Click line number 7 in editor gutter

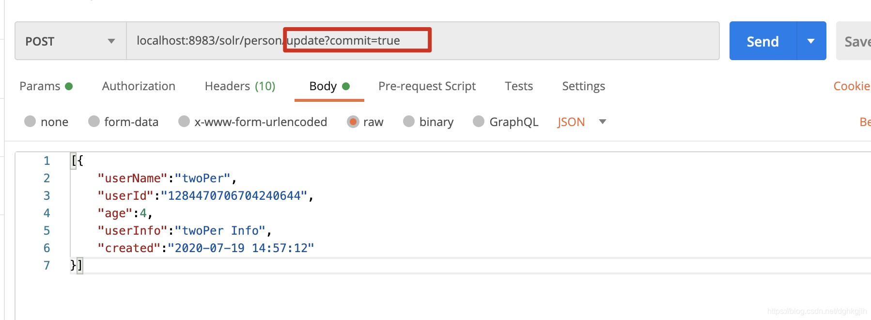(47, 266)
